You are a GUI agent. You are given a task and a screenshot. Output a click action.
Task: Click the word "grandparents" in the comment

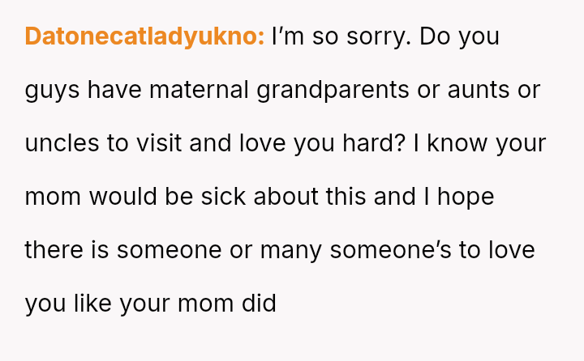333,91
